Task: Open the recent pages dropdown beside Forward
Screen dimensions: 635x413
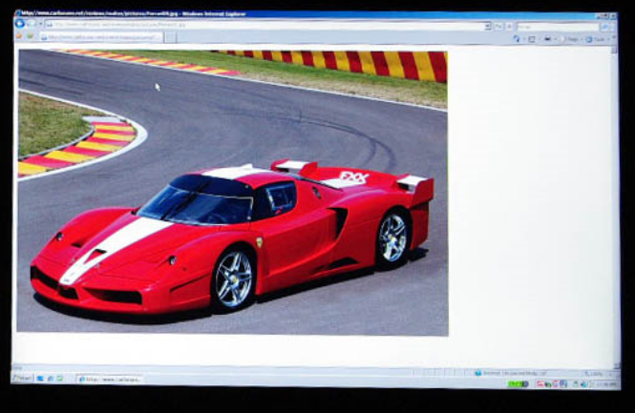Action: tap(40, 24)
